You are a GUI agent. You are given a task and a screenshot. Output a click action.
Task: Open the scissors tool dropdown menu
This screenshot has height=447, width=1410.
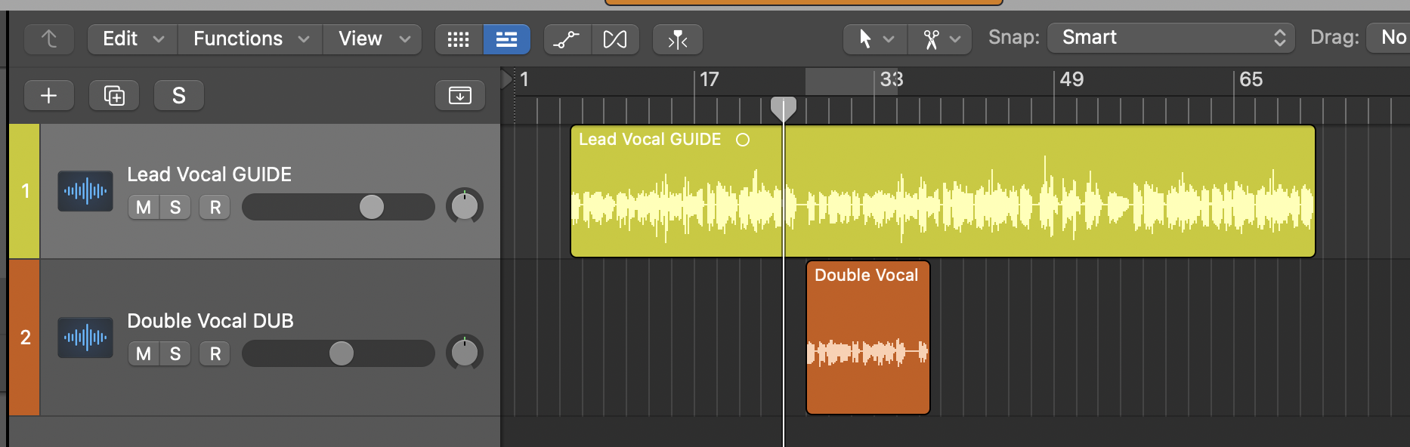click(x=942, y=39)
